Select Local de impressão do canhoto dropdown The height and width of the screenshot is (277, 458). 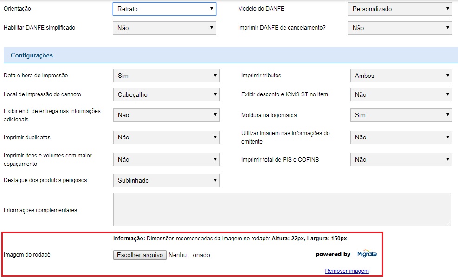coord(166,94)
